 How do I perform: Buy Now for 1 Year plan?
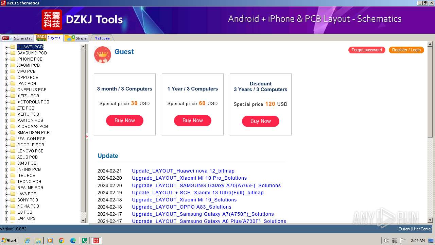193,120
